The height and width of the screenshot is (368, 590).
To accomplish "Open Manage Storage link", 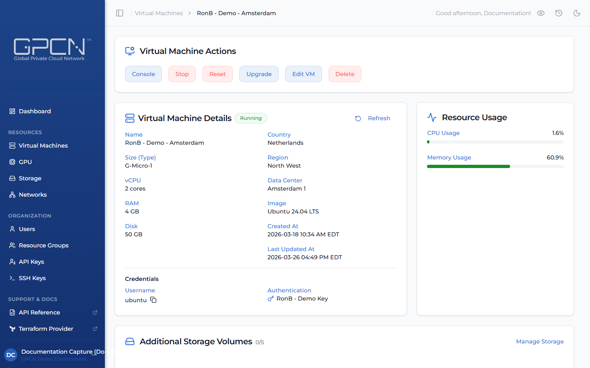I will (x=540, y=341).
